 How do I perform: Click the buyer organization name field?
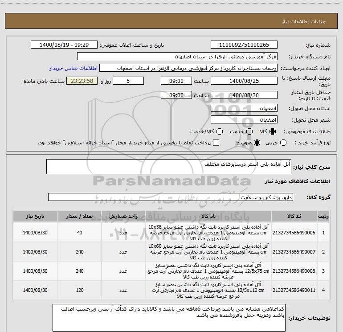pos(177,57)
